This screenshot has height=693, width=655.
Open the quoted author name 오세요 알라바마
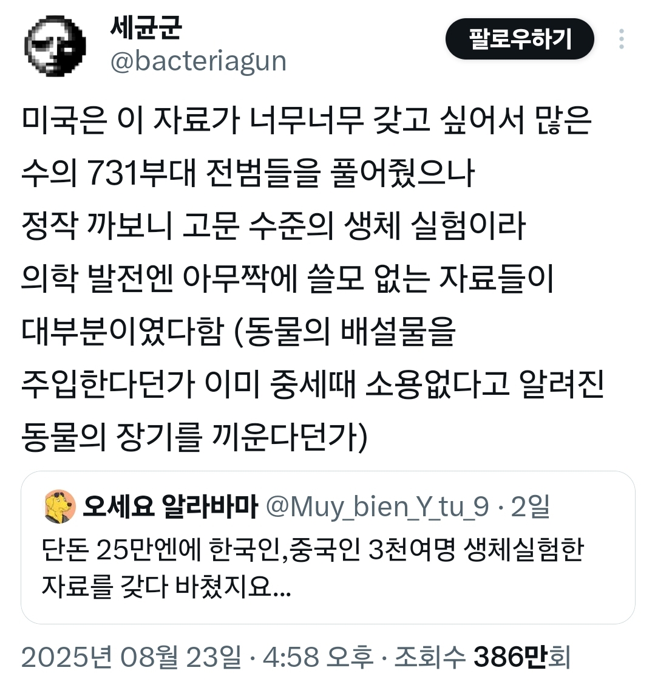coord(171,507)
